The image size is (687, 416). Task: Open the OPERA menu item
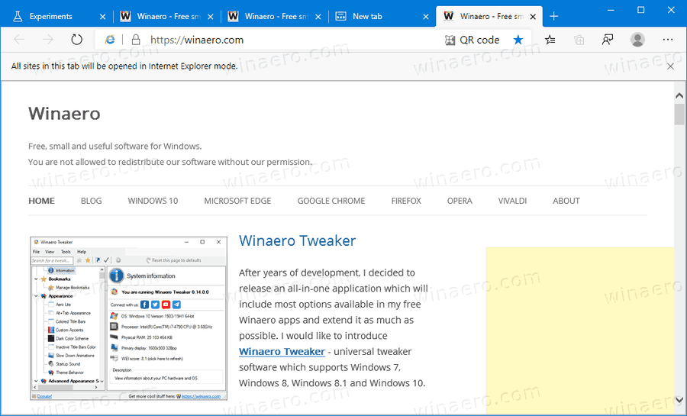point(460,201)
